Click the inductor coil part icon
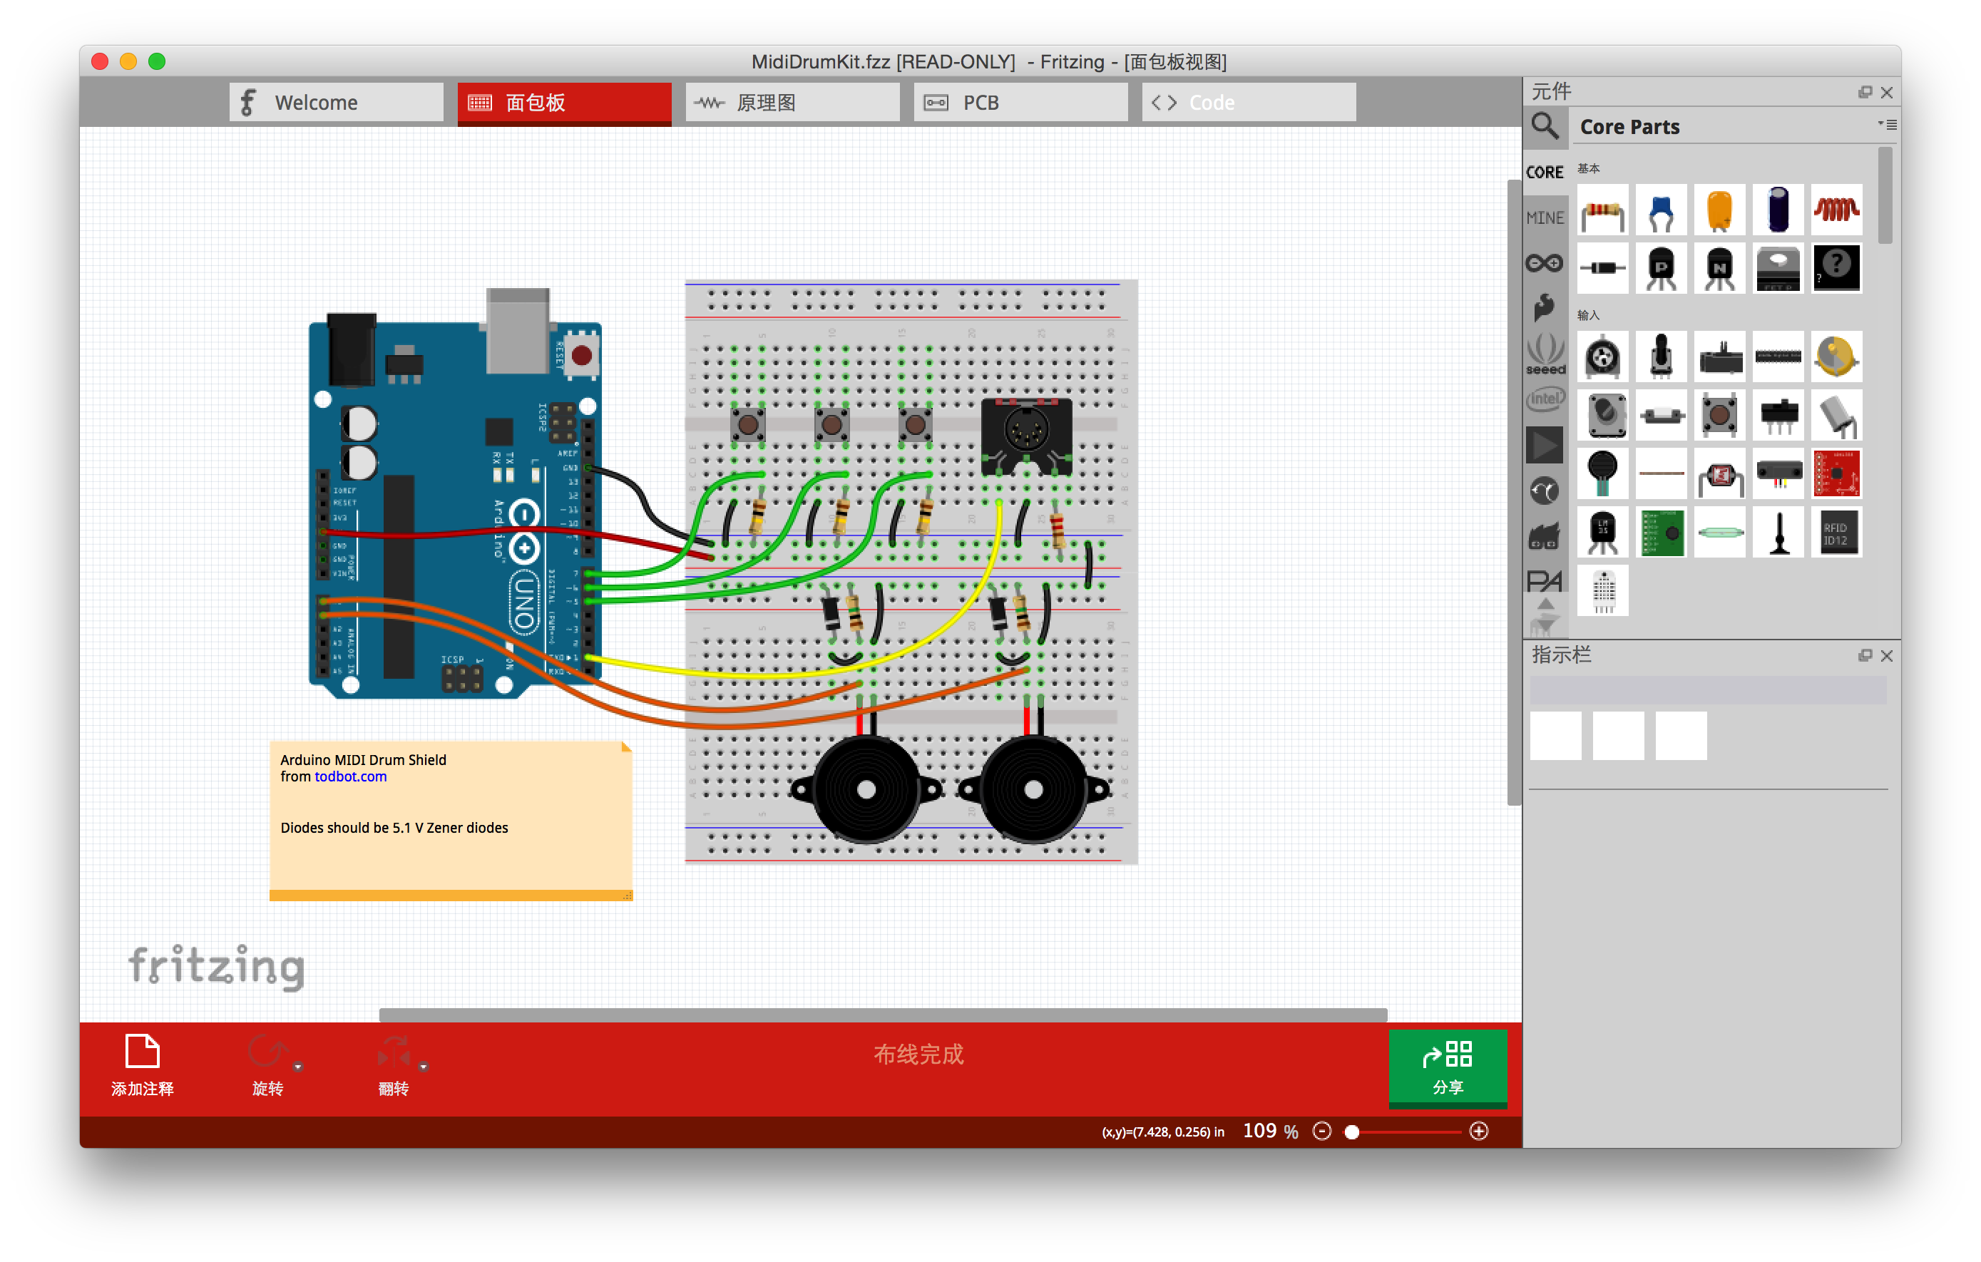 1836,210
